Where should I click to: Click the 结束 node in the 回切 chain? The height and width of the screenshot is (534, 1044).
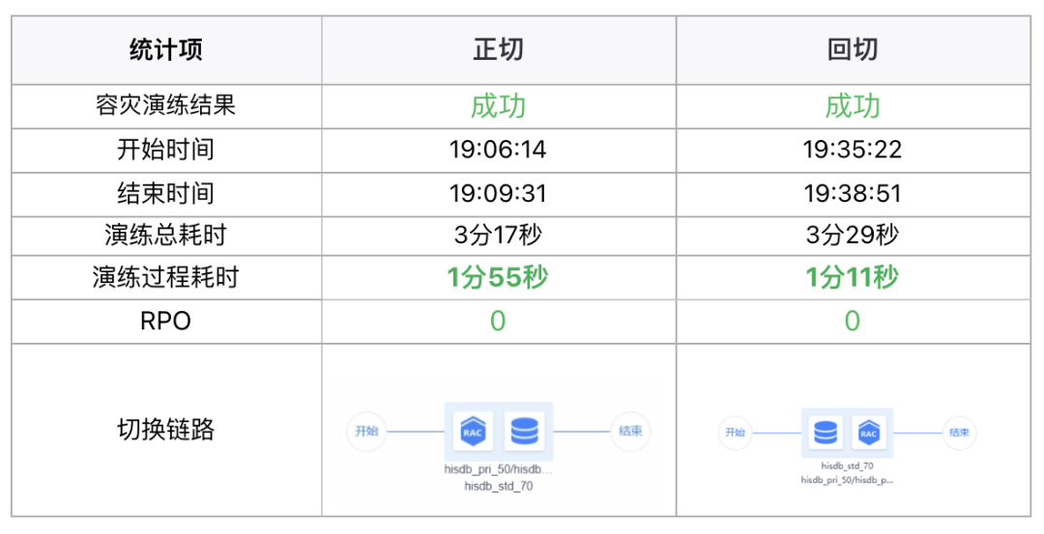(959, 433)
